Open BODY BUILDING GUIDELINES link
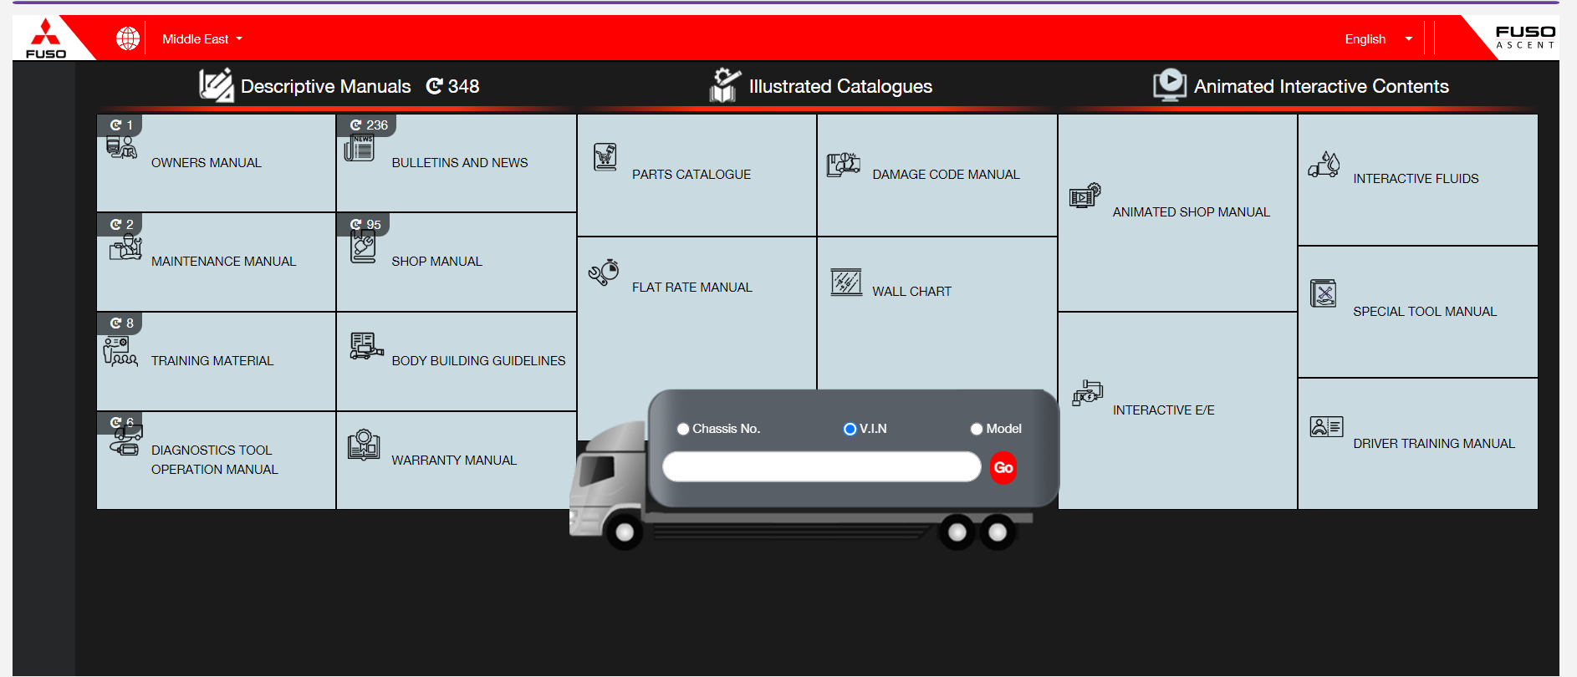 pos(478,361)
